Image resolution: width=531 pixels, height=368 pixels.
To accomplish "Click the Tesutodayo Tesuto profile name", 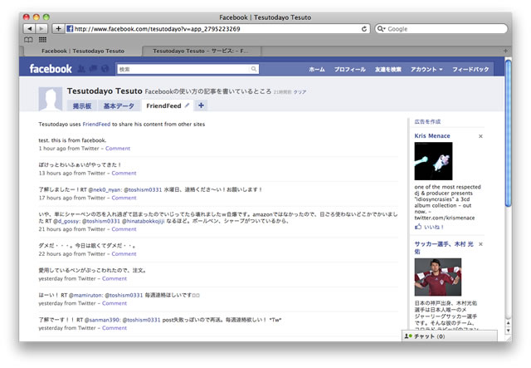I will pyautogui.click(x=105, y=91).
